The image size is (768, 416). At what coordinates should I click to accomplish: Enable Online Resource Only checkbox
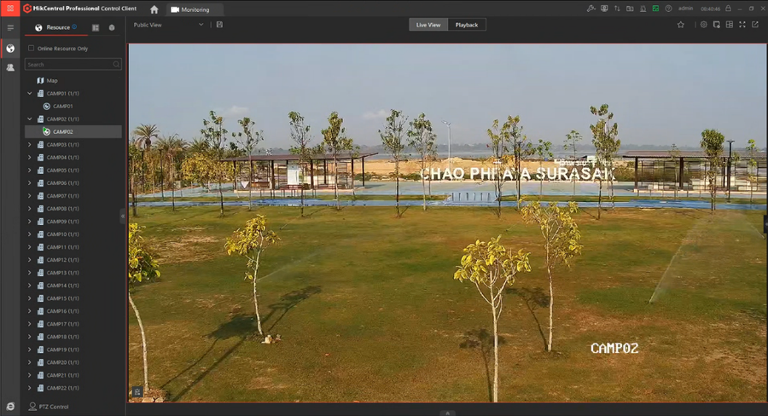32,48
